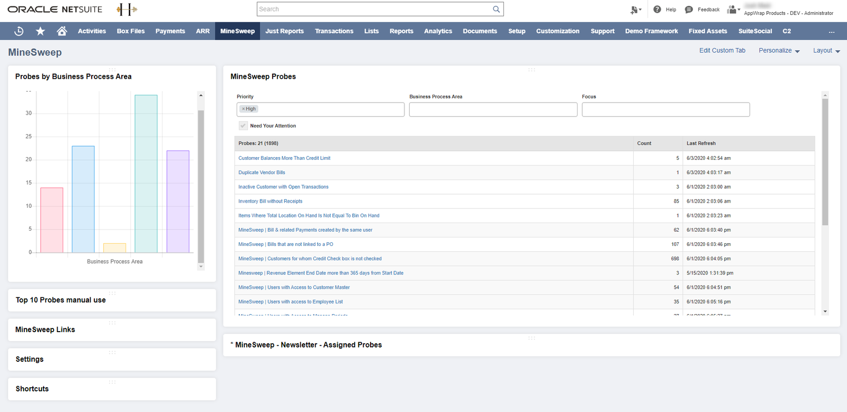847x412 pixels.
Task: Click the Help question mark icon
Action: pos(657,10)
